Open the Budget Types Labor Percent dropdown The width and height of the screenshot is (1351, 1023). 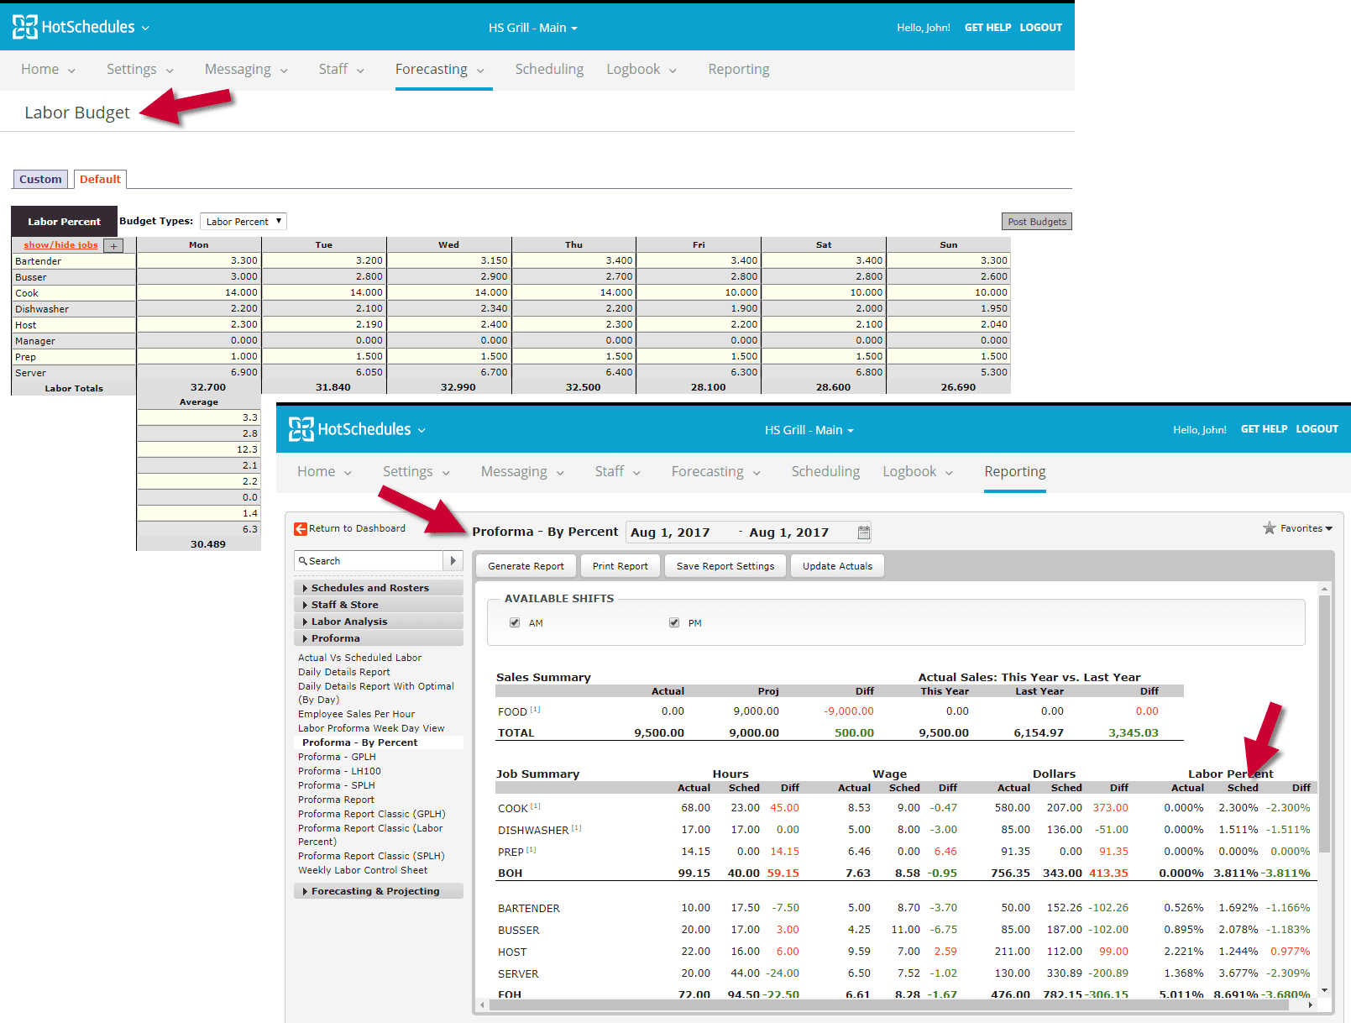(x=243, y=222)
